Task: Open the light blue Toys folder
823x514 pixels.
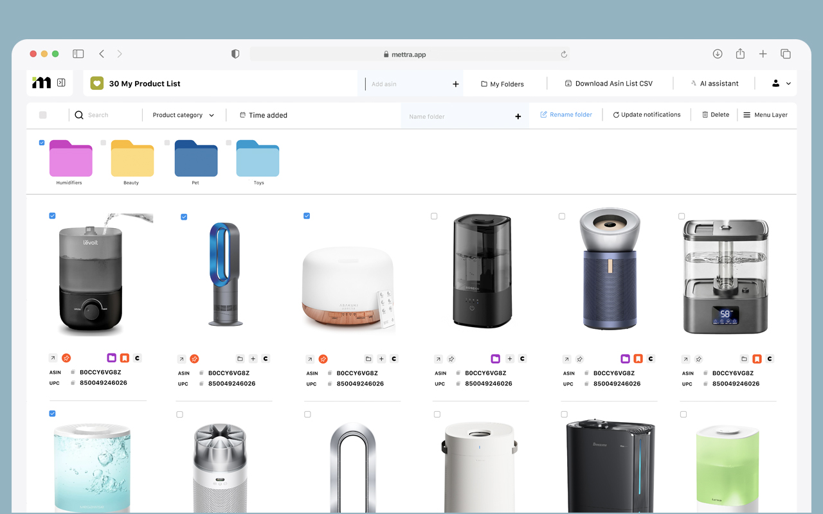Action: [258, 158]
